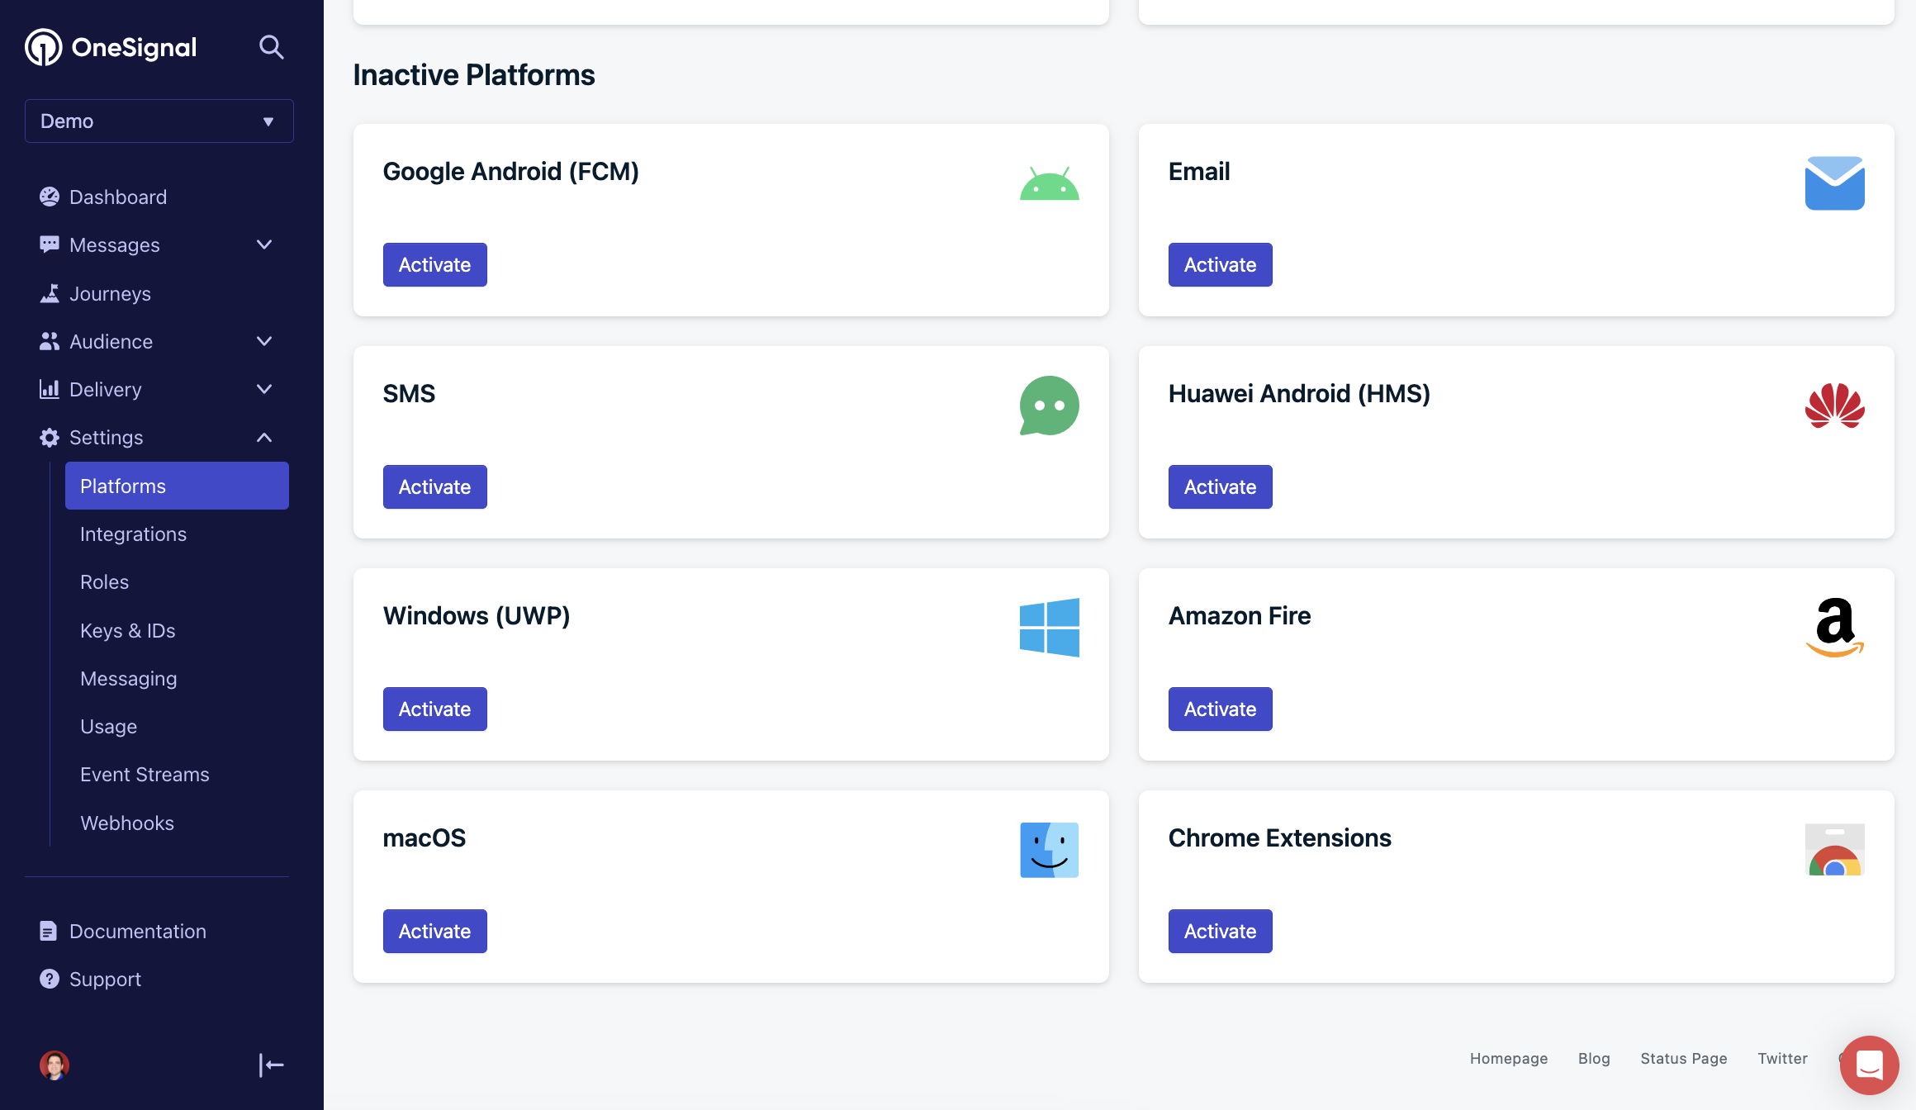The image size is (1916, 1110).
Task: Click the Windows logo icon
Action: coord(1049,628)
